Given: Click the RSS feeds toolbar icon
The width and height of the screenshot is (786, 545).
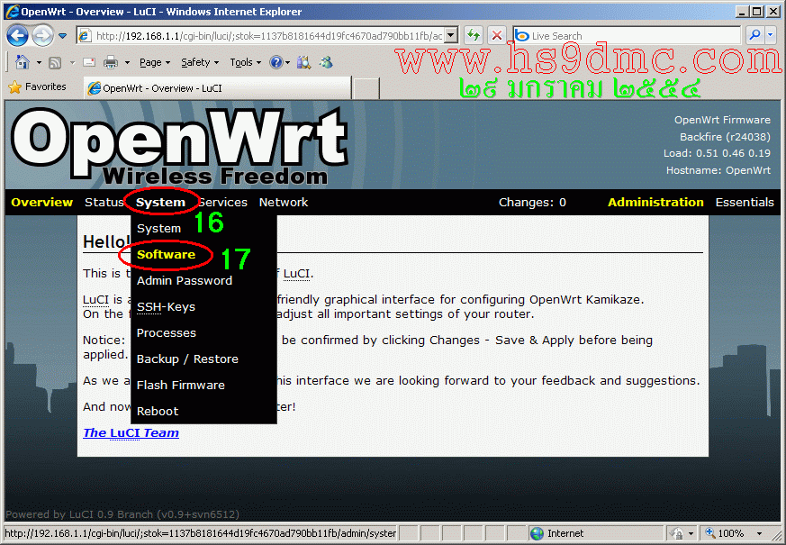Looking at the screenshot, I should click(55, 63).
